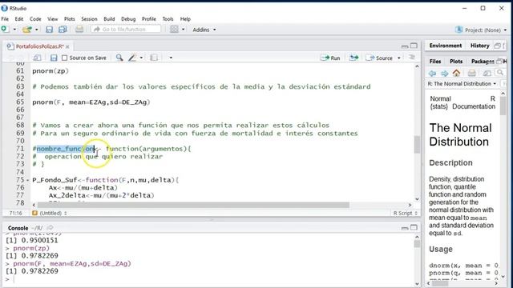Open help topic history dropdown 'The Normal Distribution'

(462, 83)
